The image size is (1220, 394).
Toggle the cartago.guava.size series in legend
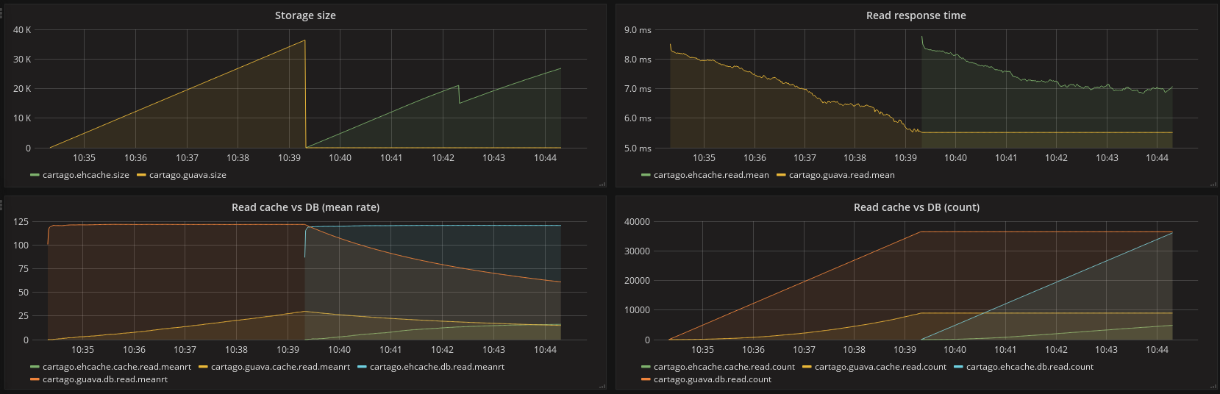click(x=188, y=175)
